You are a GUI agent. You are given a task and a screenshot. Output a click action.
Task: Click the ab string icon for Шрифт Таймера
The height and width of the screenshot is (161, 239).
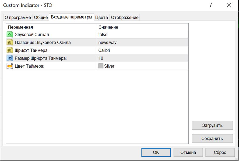click(x=10, y=50)
